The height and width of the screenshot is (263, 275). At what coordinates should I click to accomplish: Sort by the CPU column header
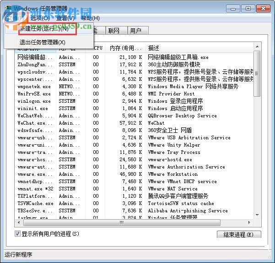coord(98,48)
